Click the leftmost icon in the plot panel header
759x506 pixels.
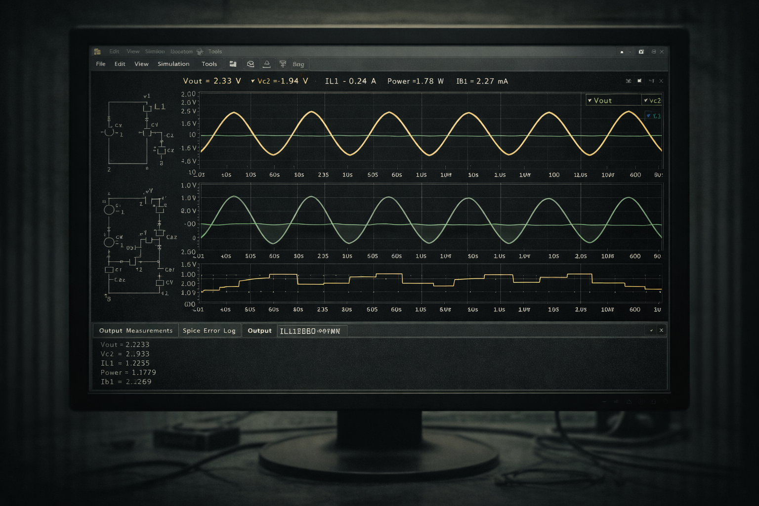pos(629,81)
